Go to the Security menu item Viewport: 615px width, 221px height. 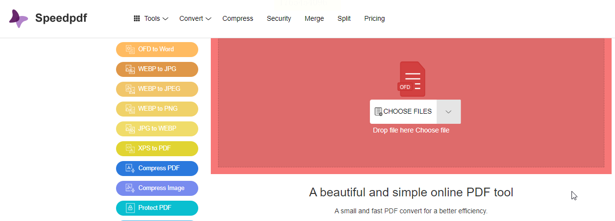(x=278, y=18)
